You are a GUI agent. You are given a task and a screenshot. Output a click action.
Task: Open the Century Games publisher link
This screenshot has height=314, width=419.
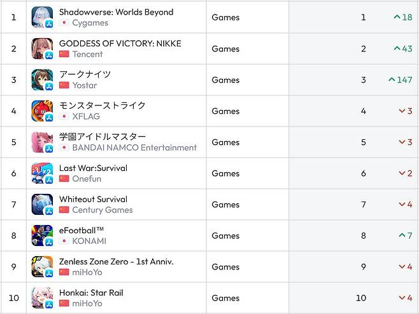[102, 210]
